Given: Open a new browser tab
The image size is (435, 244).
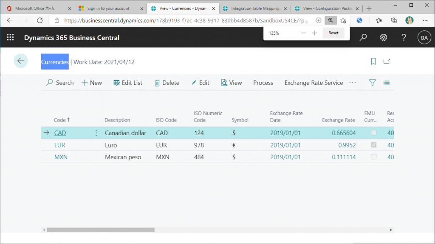Looking at the screenshot, I should click(x=369, y=8).
